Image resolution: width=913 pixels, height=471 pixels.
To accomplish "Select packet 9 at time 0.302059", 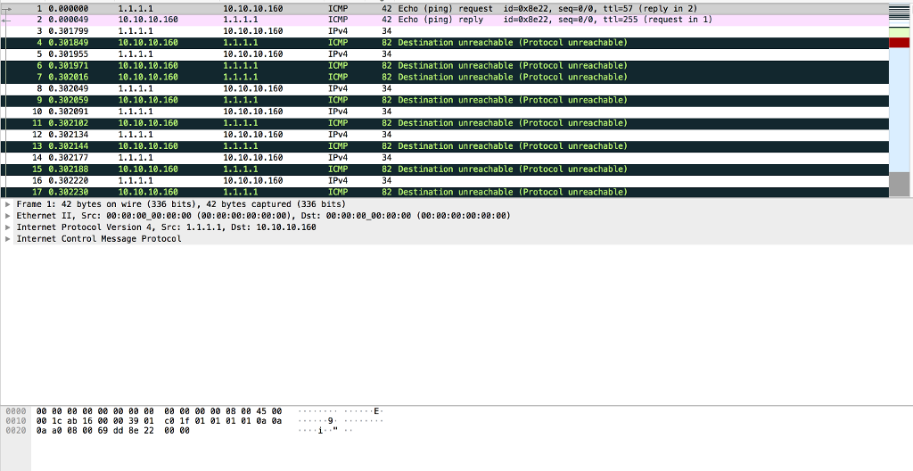I will pos(445,100).
